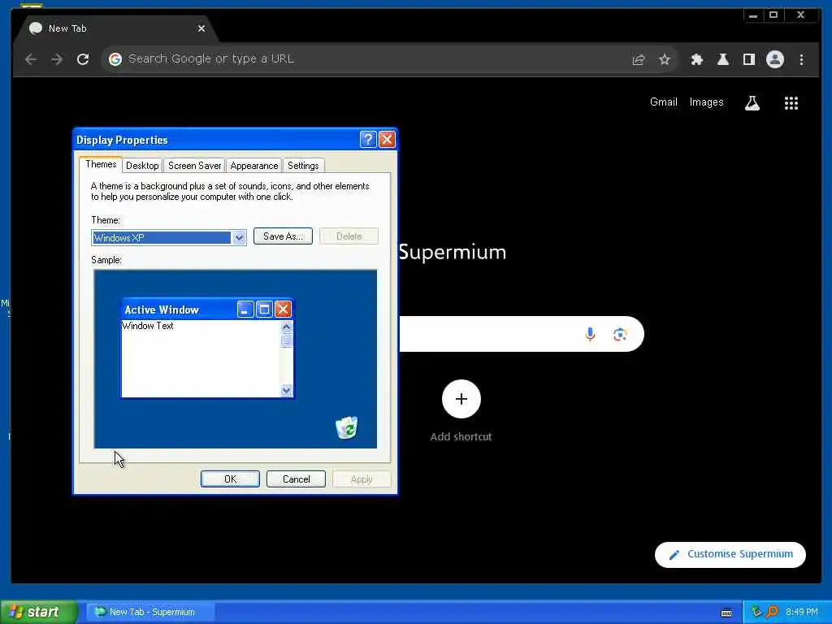Open the Appearance tab
This screenshot has height=624, width=832.
(254, 166)
